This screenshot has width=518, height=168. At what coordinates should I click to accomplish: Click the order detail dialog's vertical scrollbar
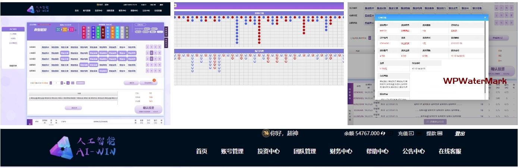pyautogui.click(x=485, y=56)
